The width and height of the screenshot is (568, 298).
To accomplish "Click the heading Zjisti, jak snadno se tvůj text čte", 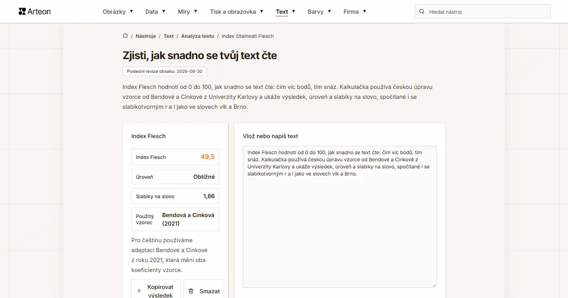I will pos(200,55).
